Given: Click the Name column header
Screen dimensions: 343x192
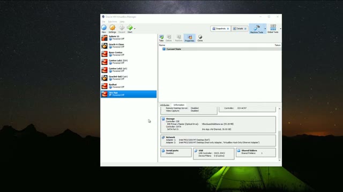Looking at the screenshot, I should (x=162, y=45).
